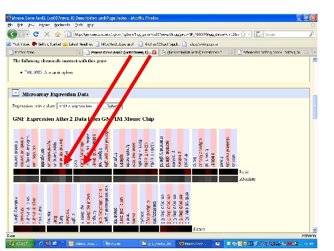The height and width of the screenshot is (251, 334).
Task: Reload the page with the Refresh icon
Action: (x=36, y=34)
